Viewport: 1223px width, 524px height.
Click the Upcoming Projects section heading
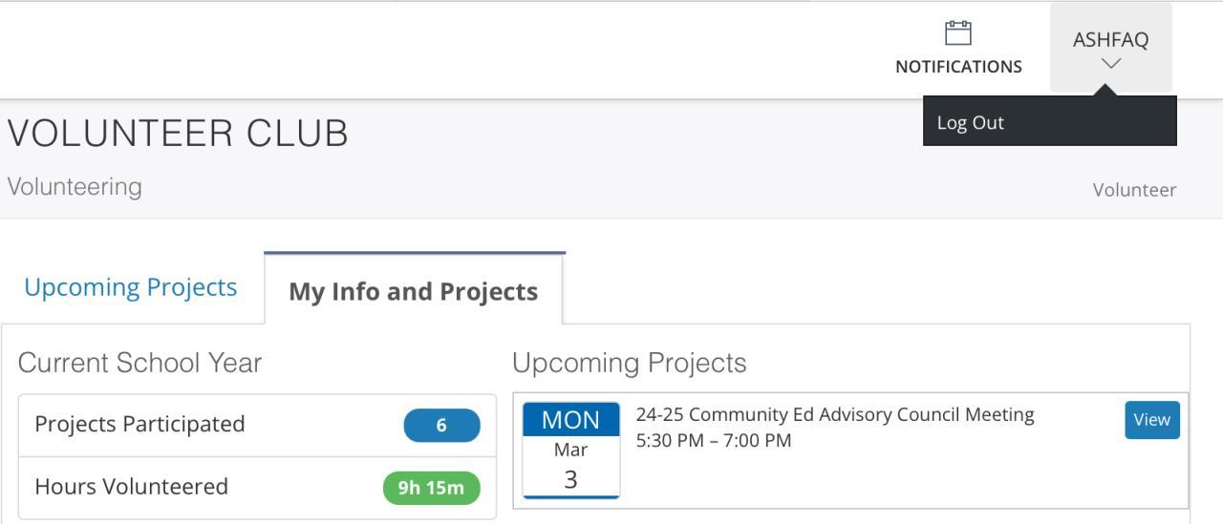tap(629, 363)
